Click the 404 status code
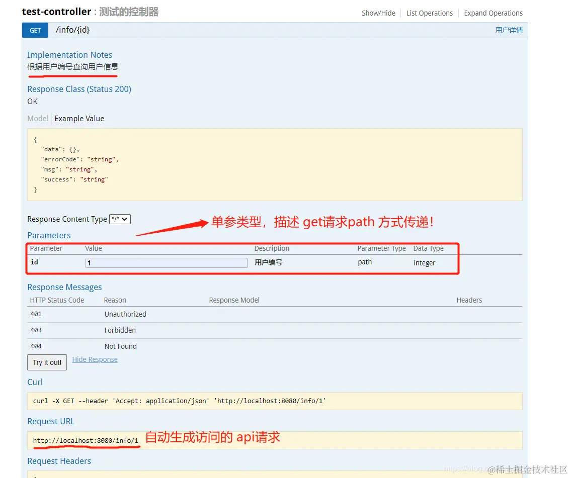This screenshot has width=571, height=478. tap(36, 346)
